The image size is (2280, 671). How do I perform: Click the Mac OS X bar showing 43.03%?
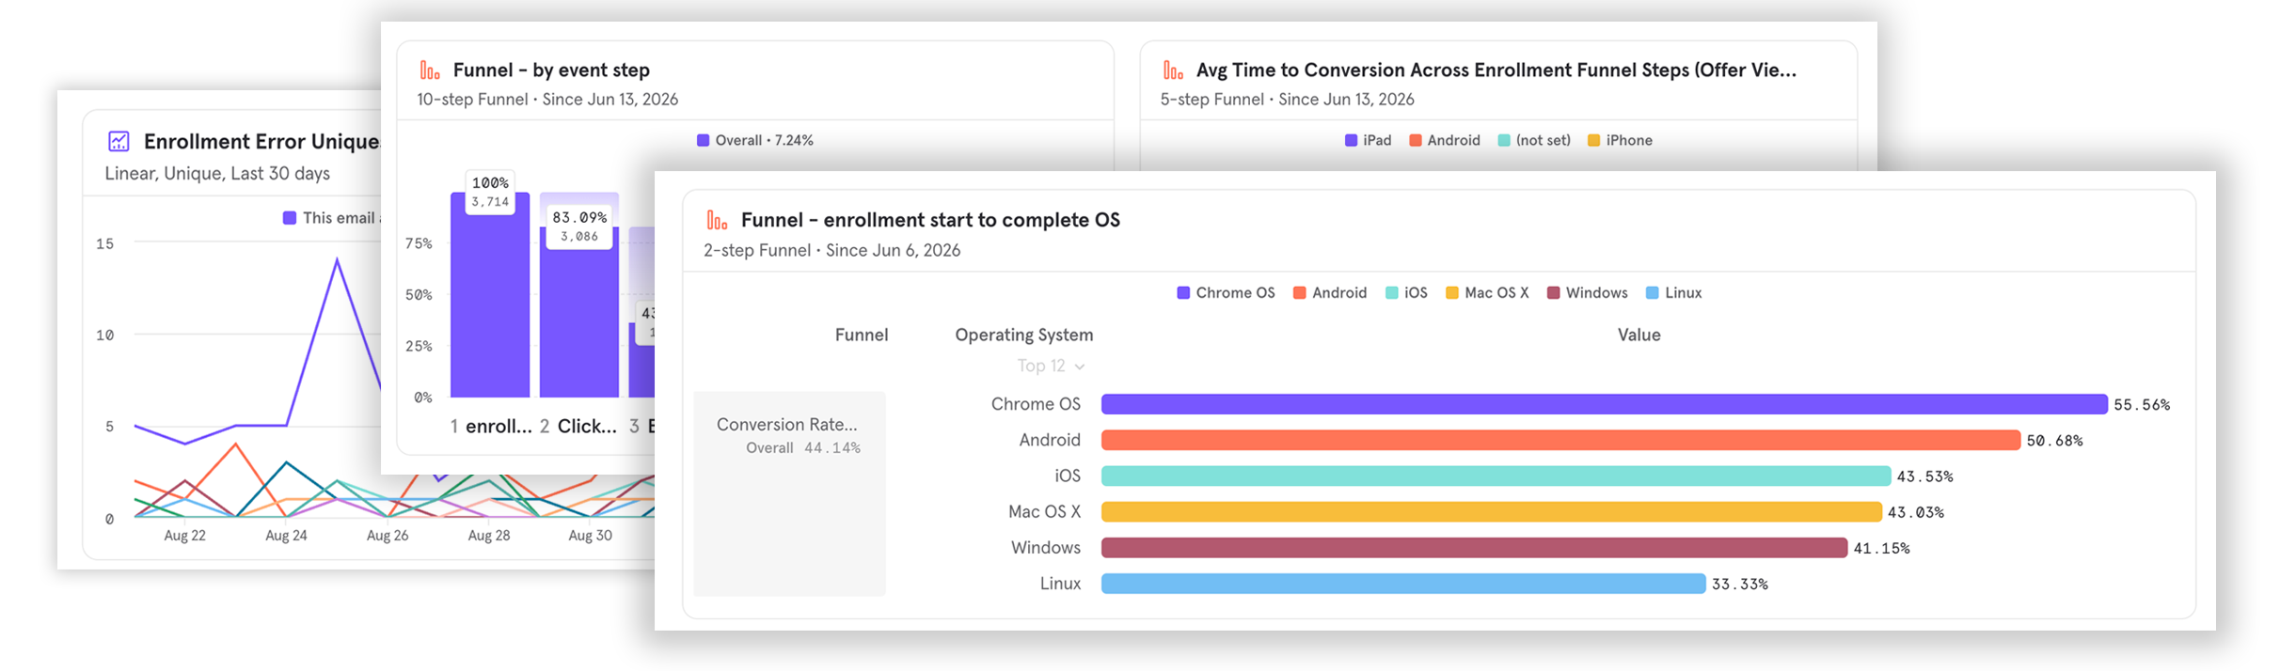click(x=1491, y=512)
